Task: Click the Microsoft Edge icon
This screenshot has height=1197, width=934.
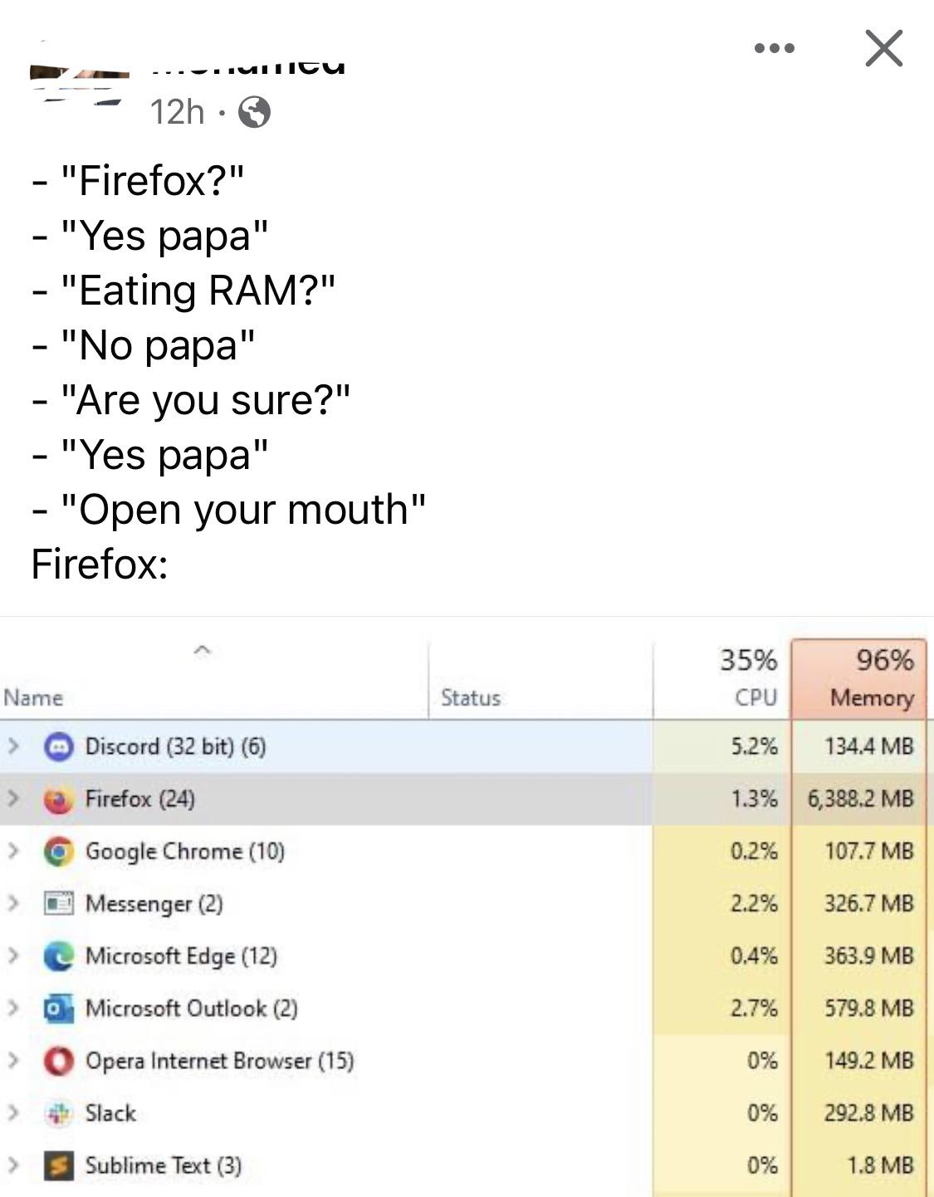Action: click(x=58, y=956)
